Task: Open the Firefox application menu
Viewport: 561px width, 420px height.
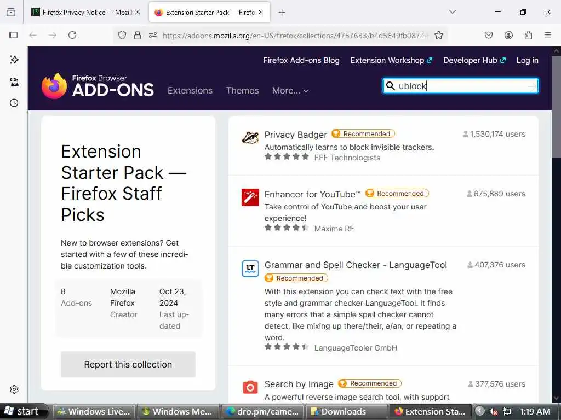Action: tap(548, 35)
